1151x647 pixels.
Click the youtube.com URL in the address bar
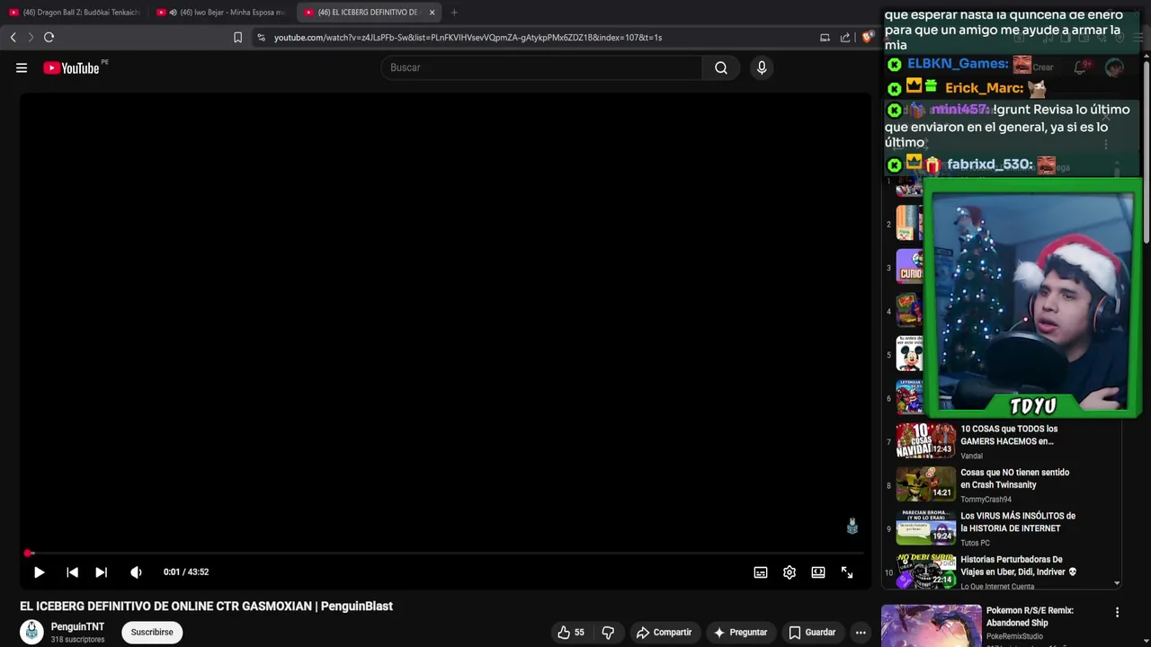[468, 38]
